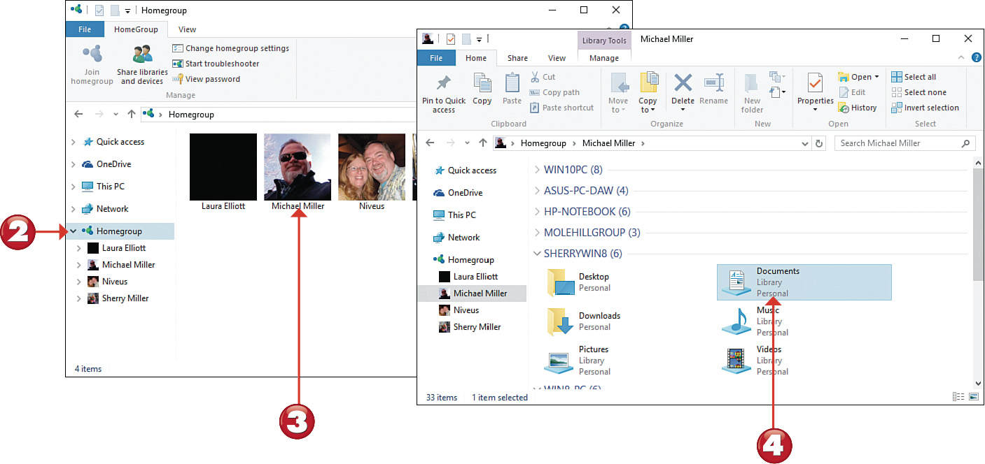This screenshot has height=464, width=985.
Task: Open the View tab in Homegroup window
Action: 187,29
